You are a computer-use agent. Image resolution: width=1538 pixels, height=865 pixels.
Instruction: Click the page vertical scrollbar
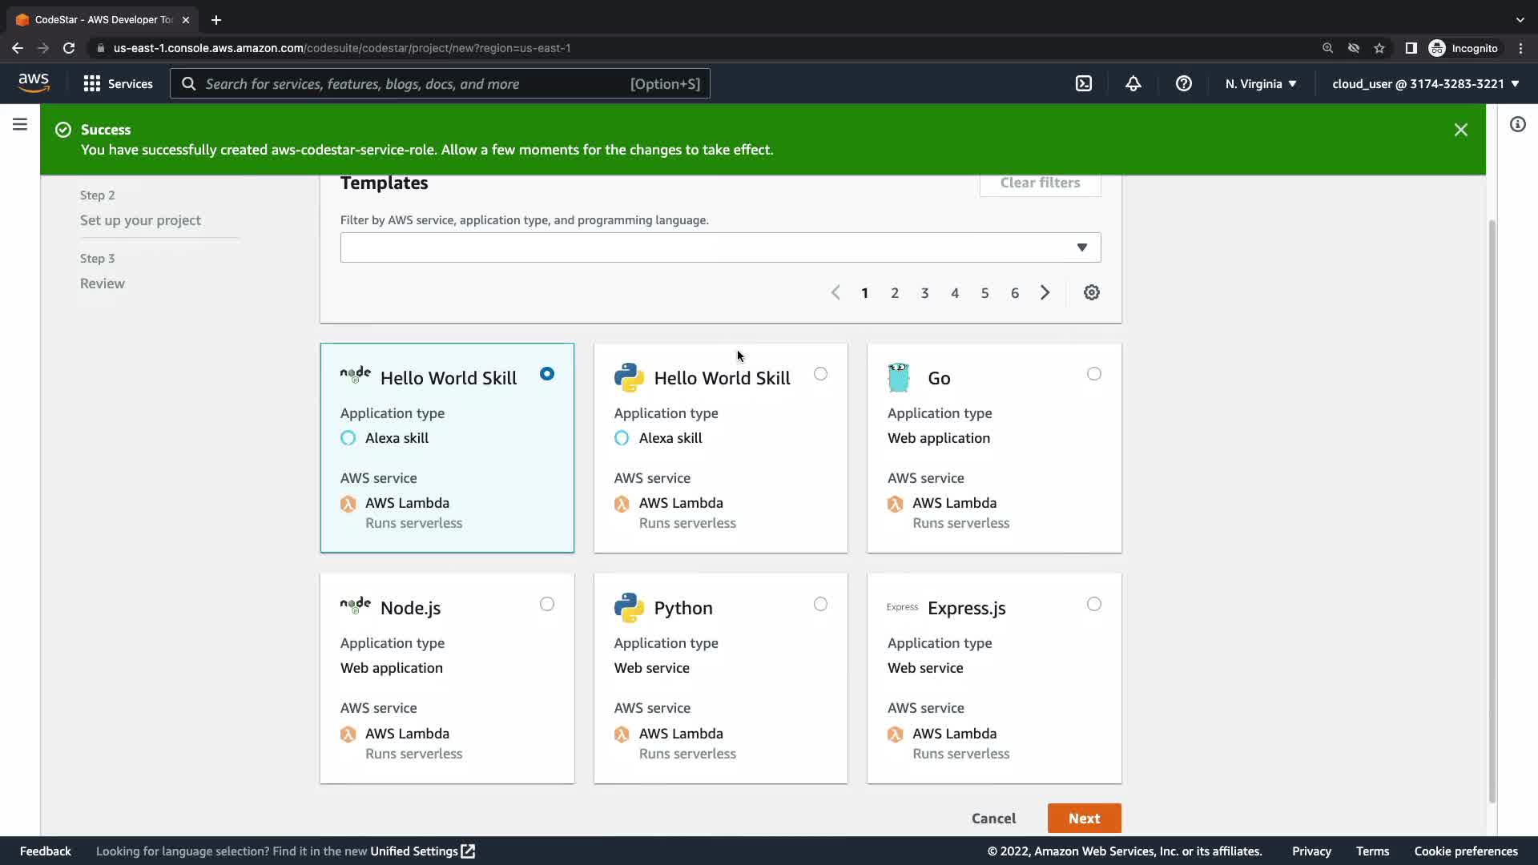click(1492, 513)
